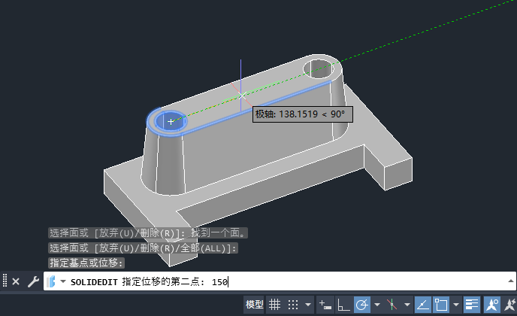Click the SOLIDEDIT command icon
This screenshot has height=316, width=517.
tap(51, 281)
